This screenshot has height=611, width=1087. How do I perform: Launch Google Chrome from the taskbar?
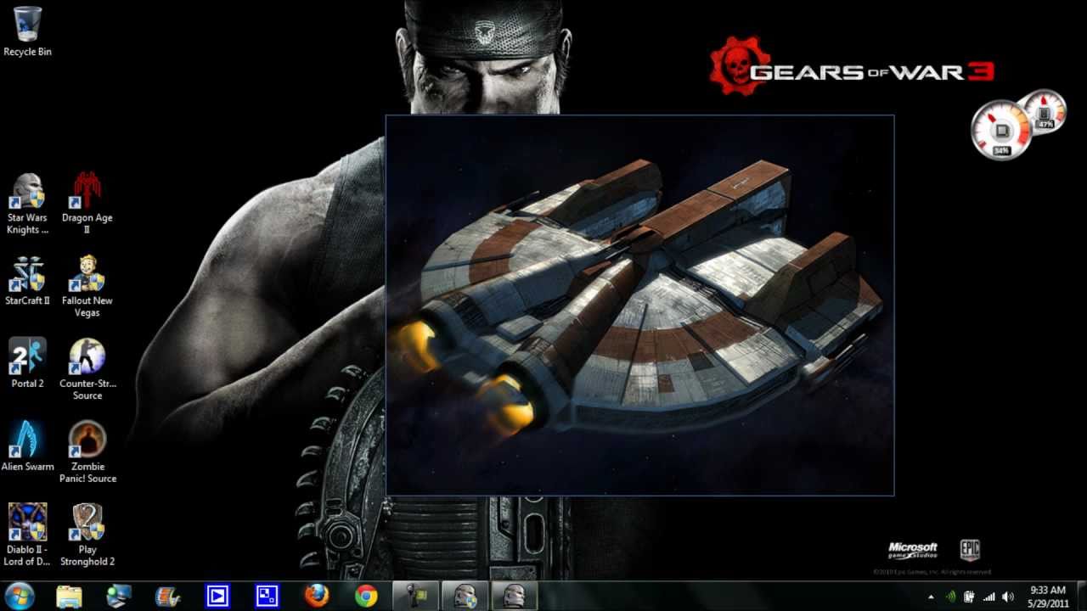(366, 596)
